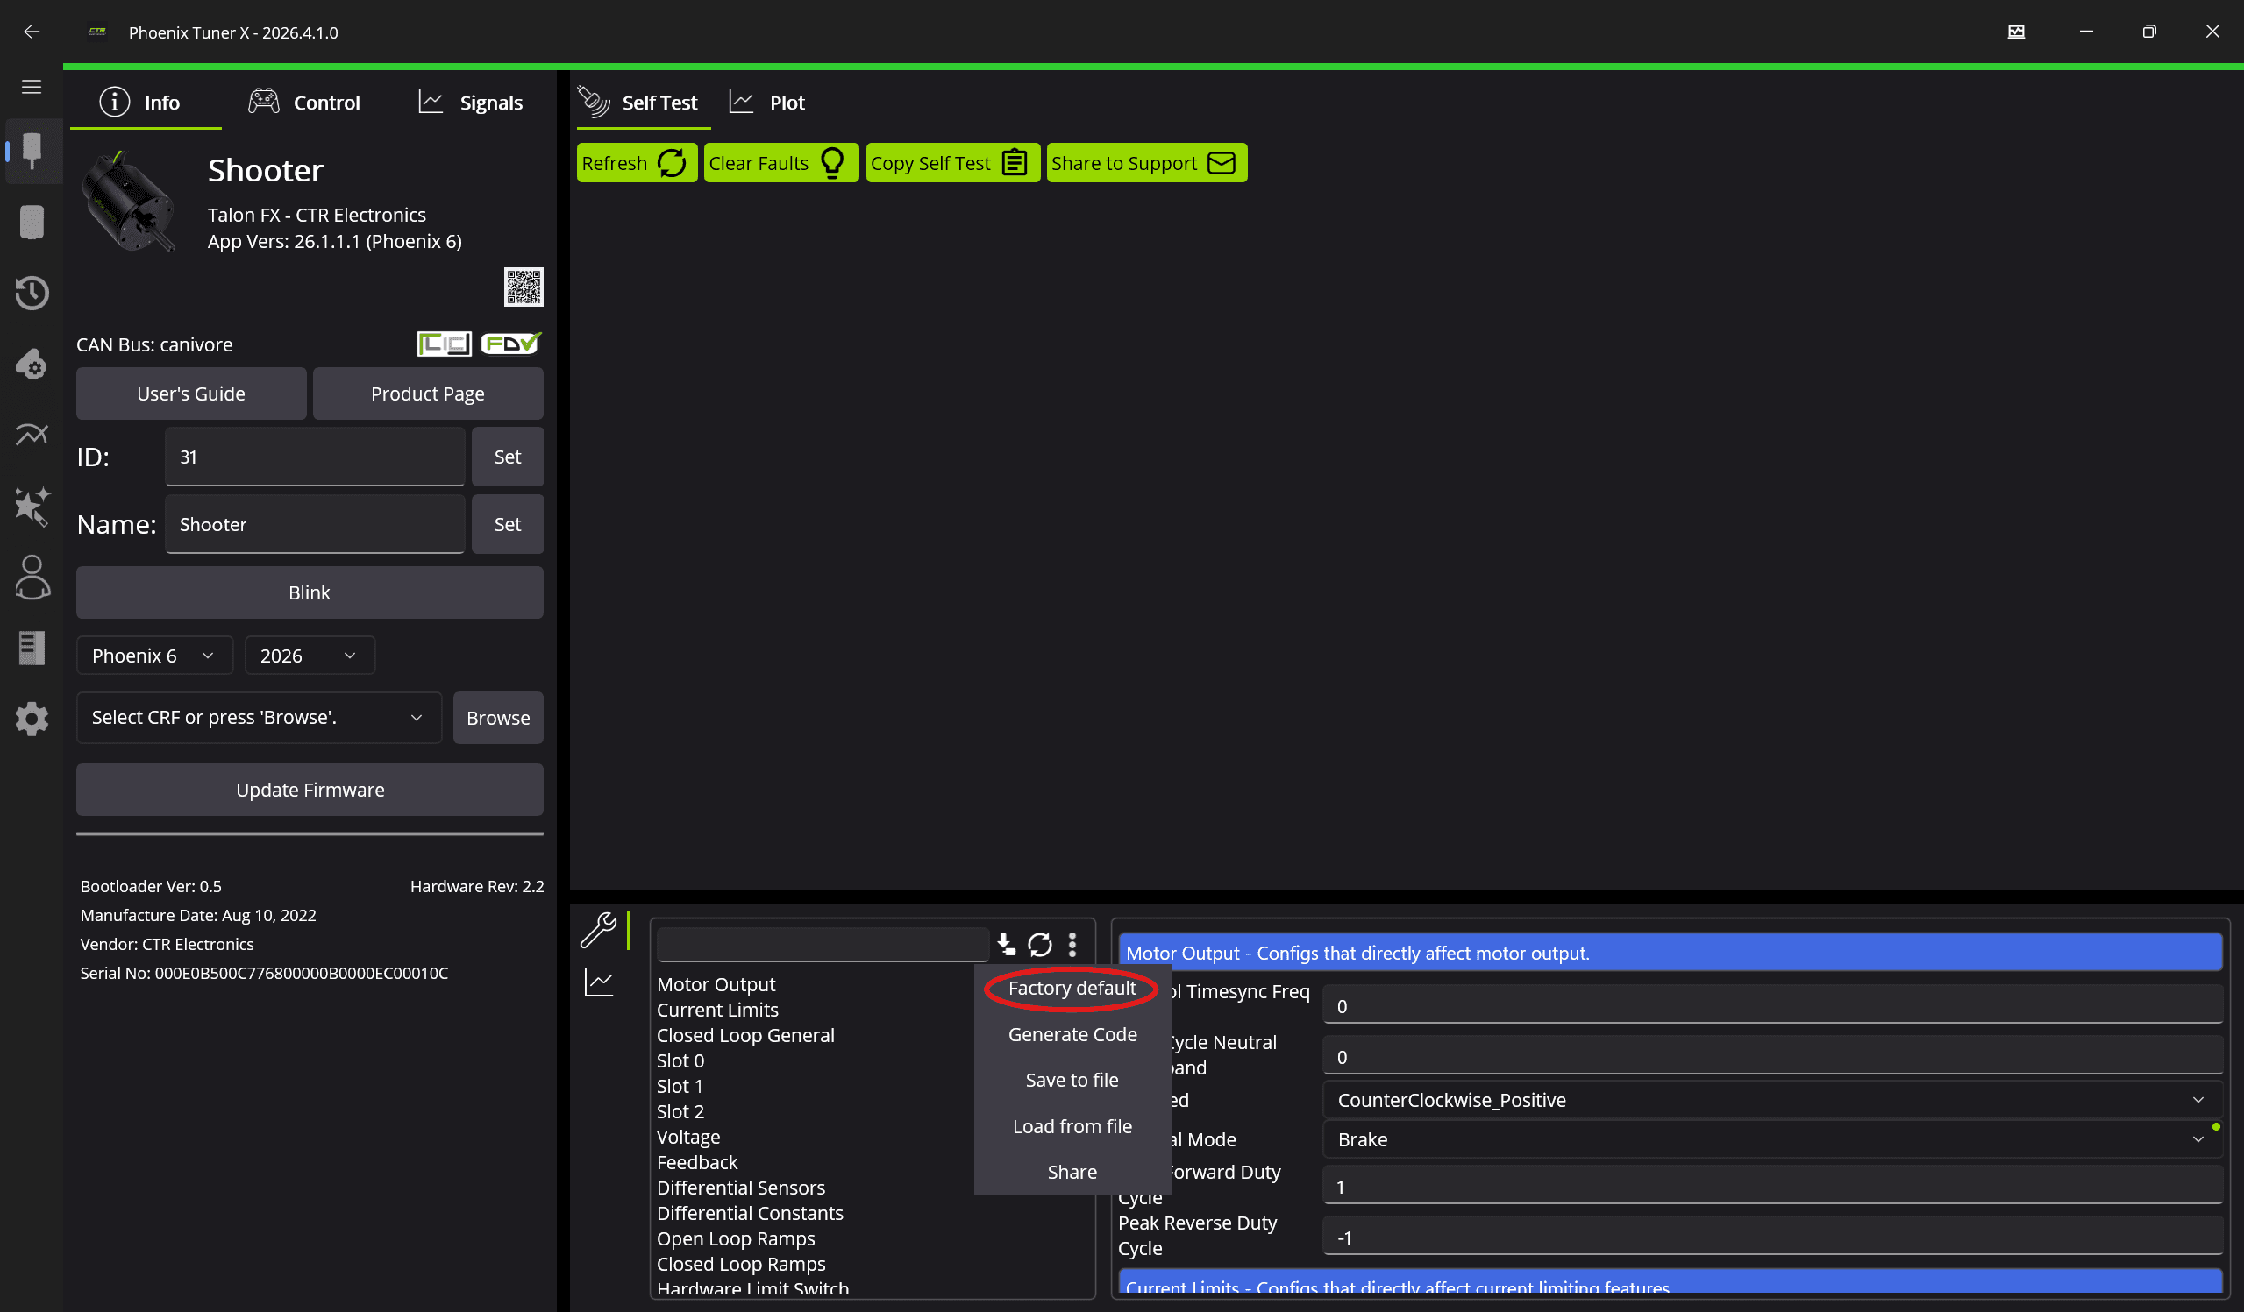Select Current Limits config group

717,1011
